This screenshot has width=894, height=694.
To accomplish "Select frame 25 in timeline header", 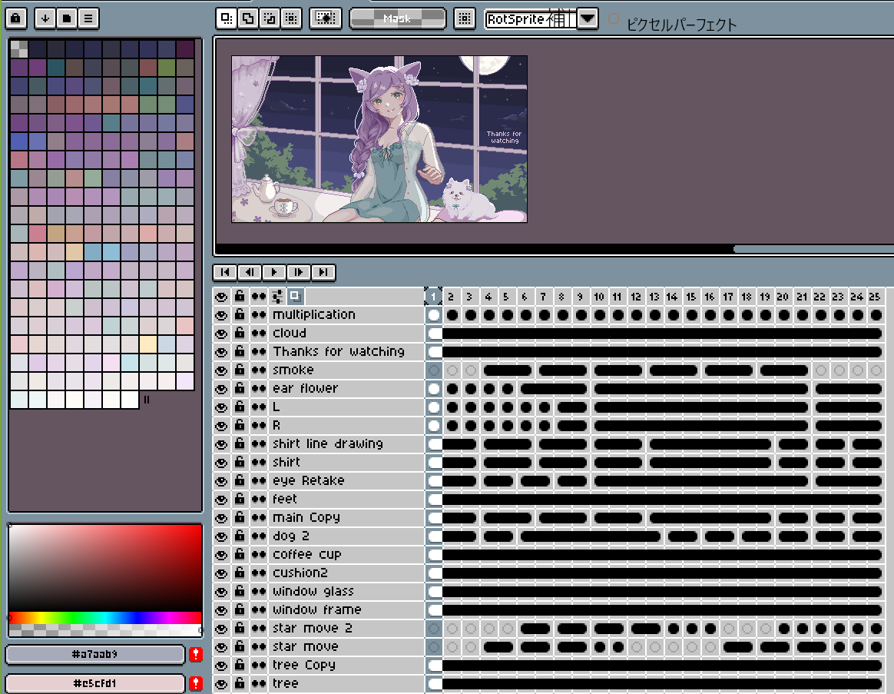I will coord(875,296).
